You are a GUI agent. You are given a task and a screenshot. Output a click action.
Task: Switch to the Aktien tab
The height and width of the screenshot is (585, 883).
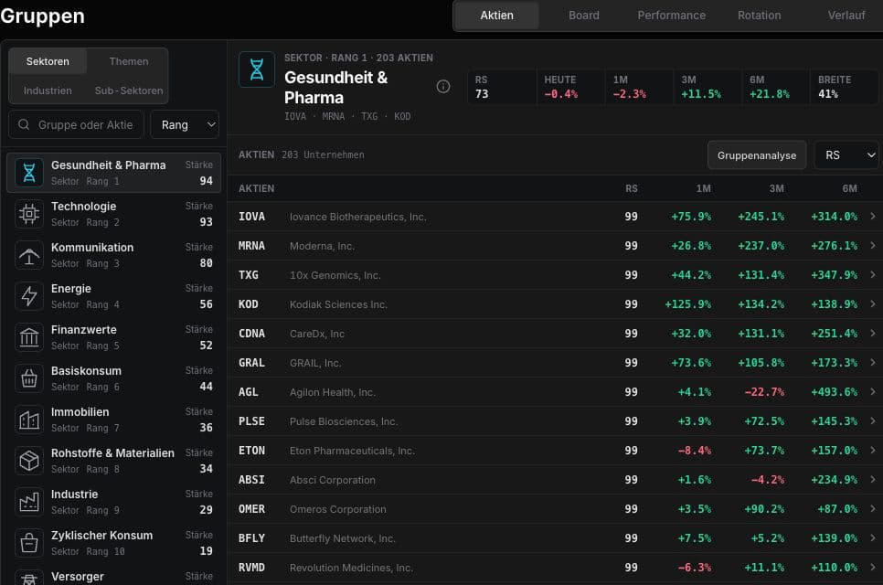(496, 16)
